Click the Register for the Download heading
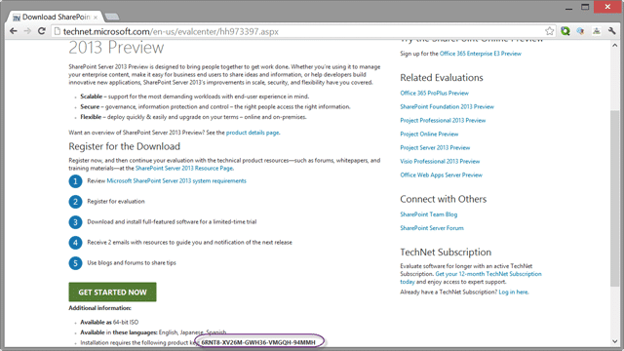The image size is (624, 351). 124,146
